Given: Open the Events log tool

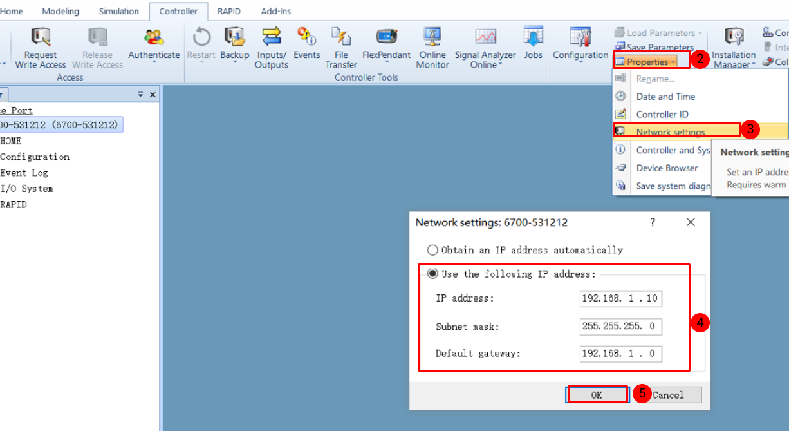Looking at the screenshot, I should [306, 44].
